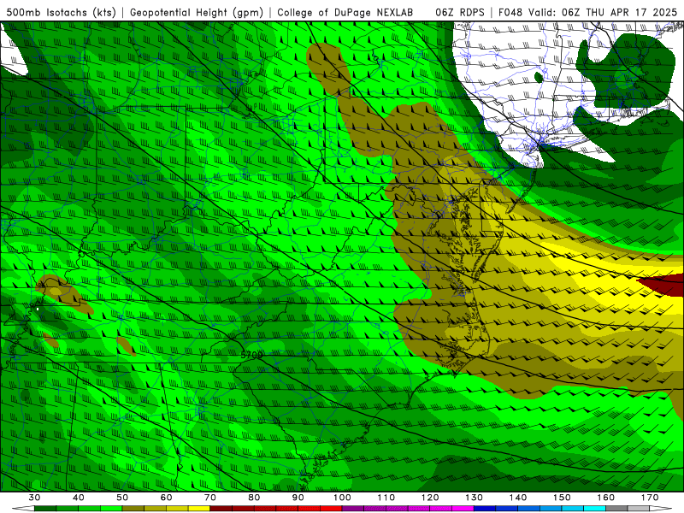This screenshot has width=684, height=513.
Task: Select the dark green 30–35 kt legend swatch
Action: coord(45,509)
